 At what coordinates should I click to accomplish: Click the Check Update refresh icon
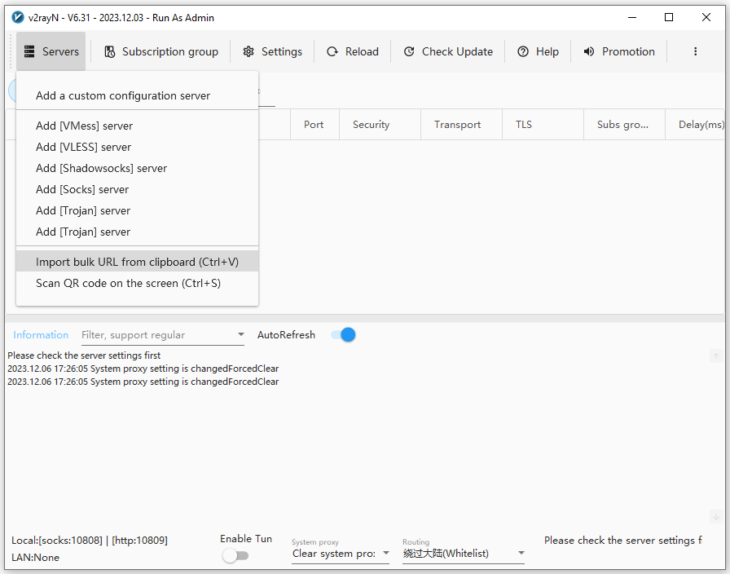click(409, 51)
